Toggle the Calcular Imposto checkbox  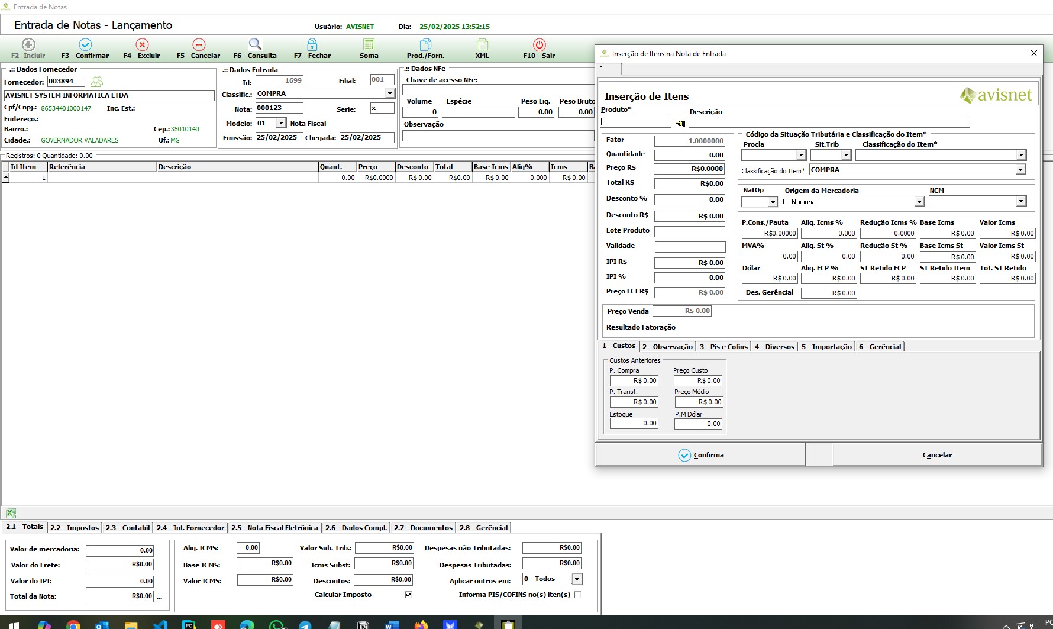tap(408, 595)
